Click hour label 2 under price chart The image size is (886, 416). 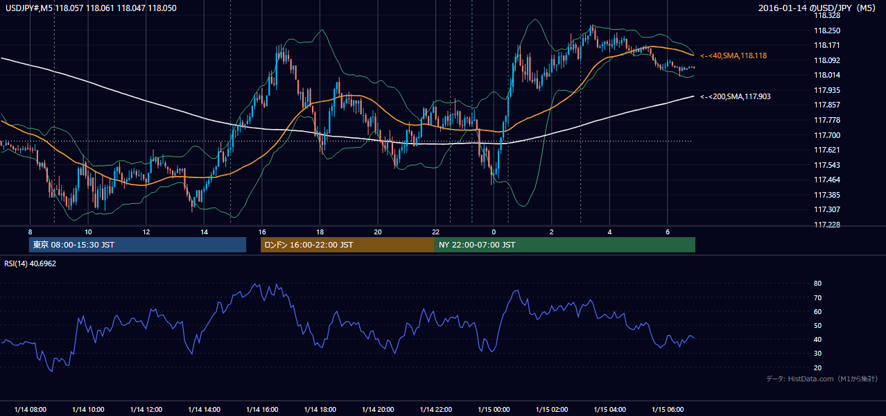(552, 232)
